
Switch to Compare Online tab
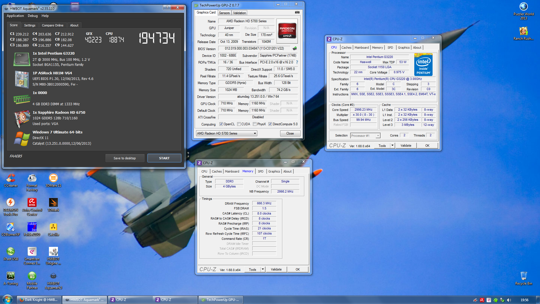coord(53,25)
